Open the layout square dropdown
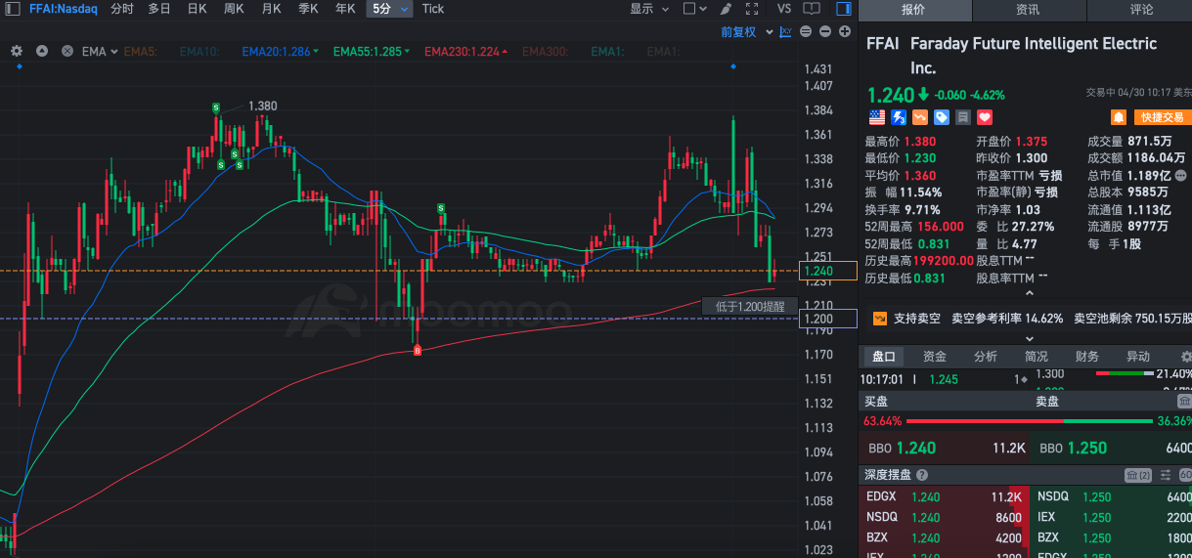This screenshot has width=1192, height=558. point(694,9)
